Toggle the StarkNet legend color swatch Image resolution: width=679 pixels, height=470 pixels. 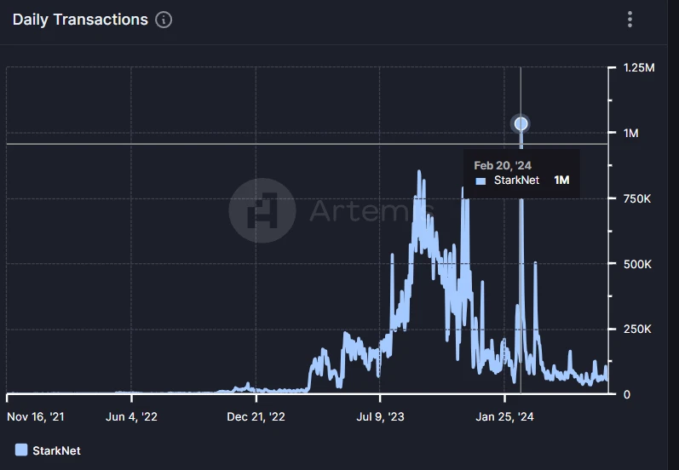click(21, 450)
